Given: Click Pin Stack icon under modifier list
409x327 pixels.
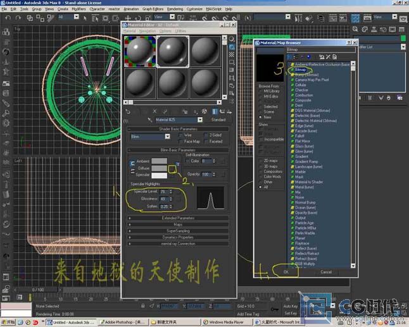Looking at the screenshot, I should [x=360, y=98].
